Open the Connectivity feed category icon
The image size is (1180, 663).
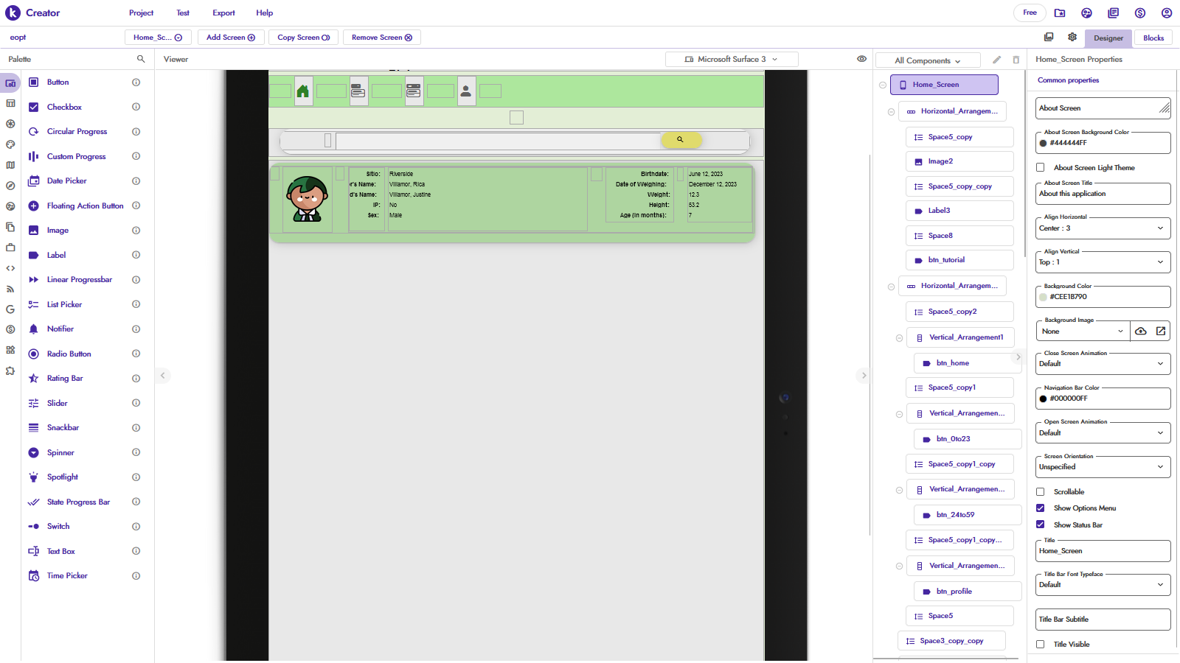(x=10, y=289)
